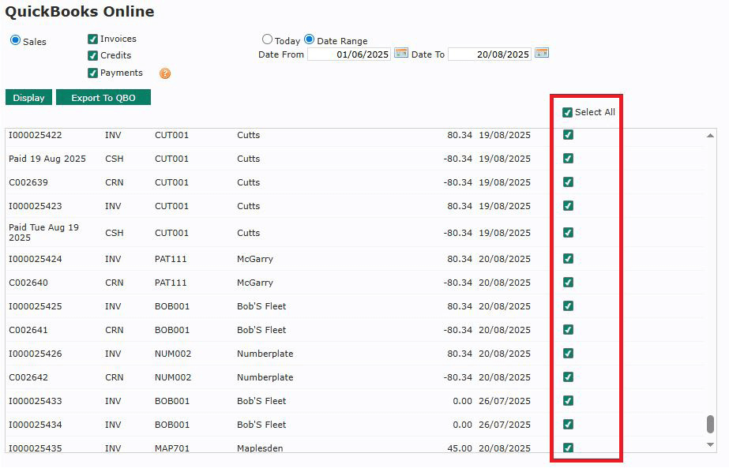Click the vertical scrollbar thumb
Image resolution: width=729 pixels, height=472 pixels.
click(710, 424)
